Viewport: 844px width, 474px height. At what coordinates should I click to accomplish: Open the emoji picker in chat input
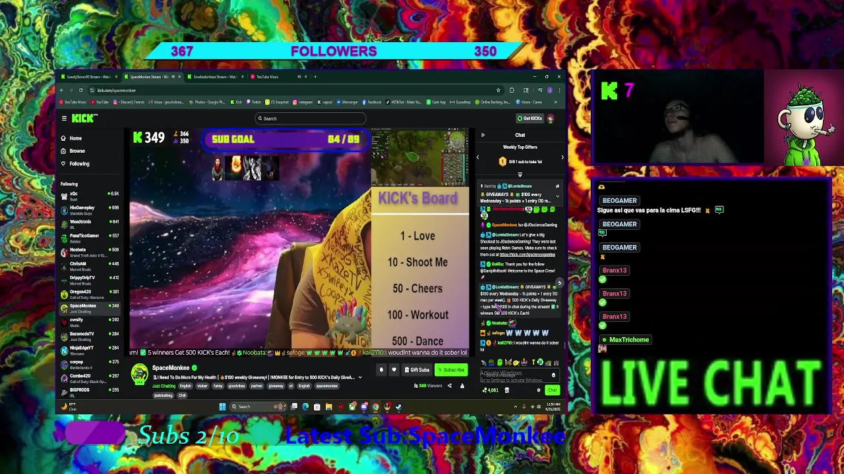tap(553, 375)
